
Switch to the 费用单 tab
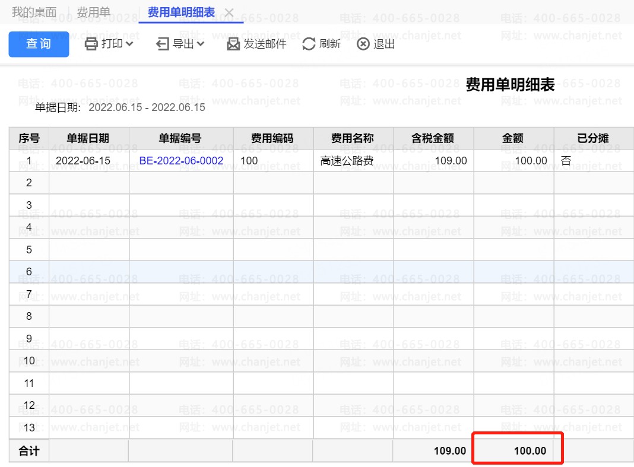[x=93, y=12]
